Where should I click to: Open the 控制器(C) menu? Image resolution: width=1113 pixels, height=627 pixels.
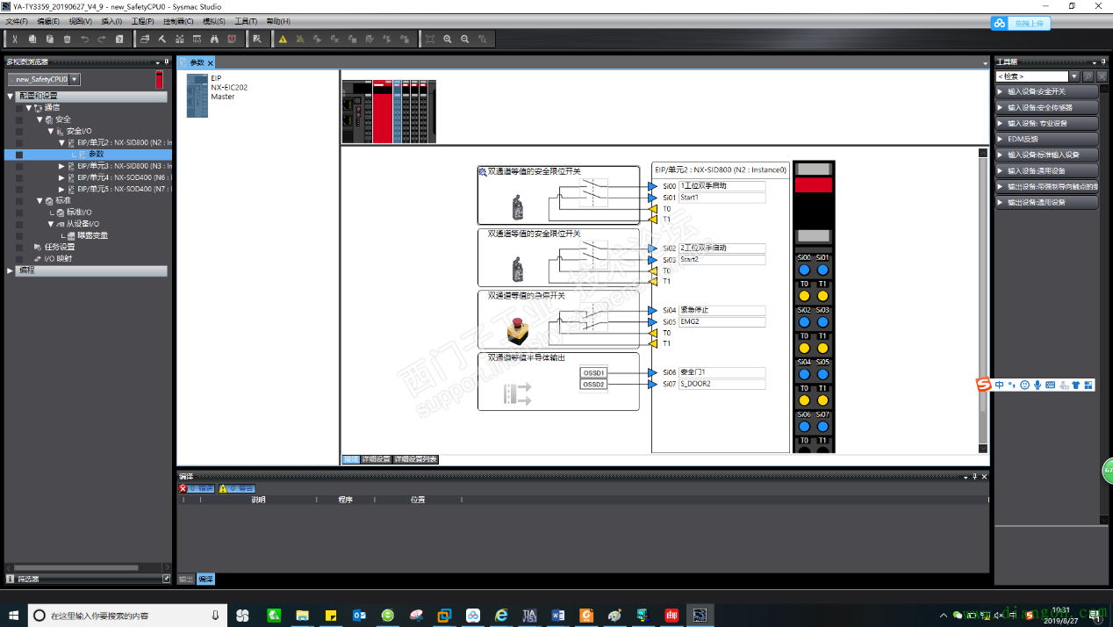click(x=178, y=21)
